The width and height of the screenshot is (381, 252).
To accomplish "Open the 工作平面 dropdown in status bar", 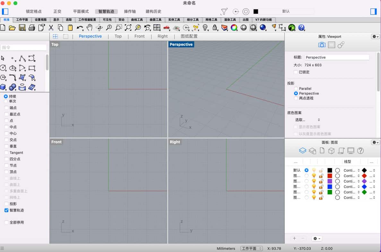I will pyautogui.click(x=251, y=248).
